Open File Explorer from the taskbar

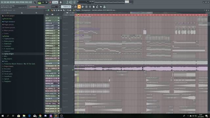point(24,116)
